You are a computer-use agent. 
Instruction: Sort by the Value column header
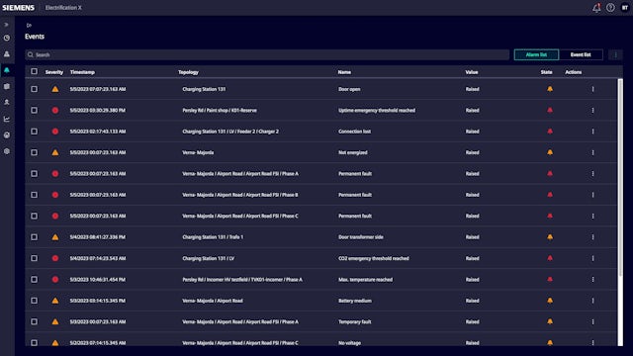pyautogui.click(x=472, y=72)
